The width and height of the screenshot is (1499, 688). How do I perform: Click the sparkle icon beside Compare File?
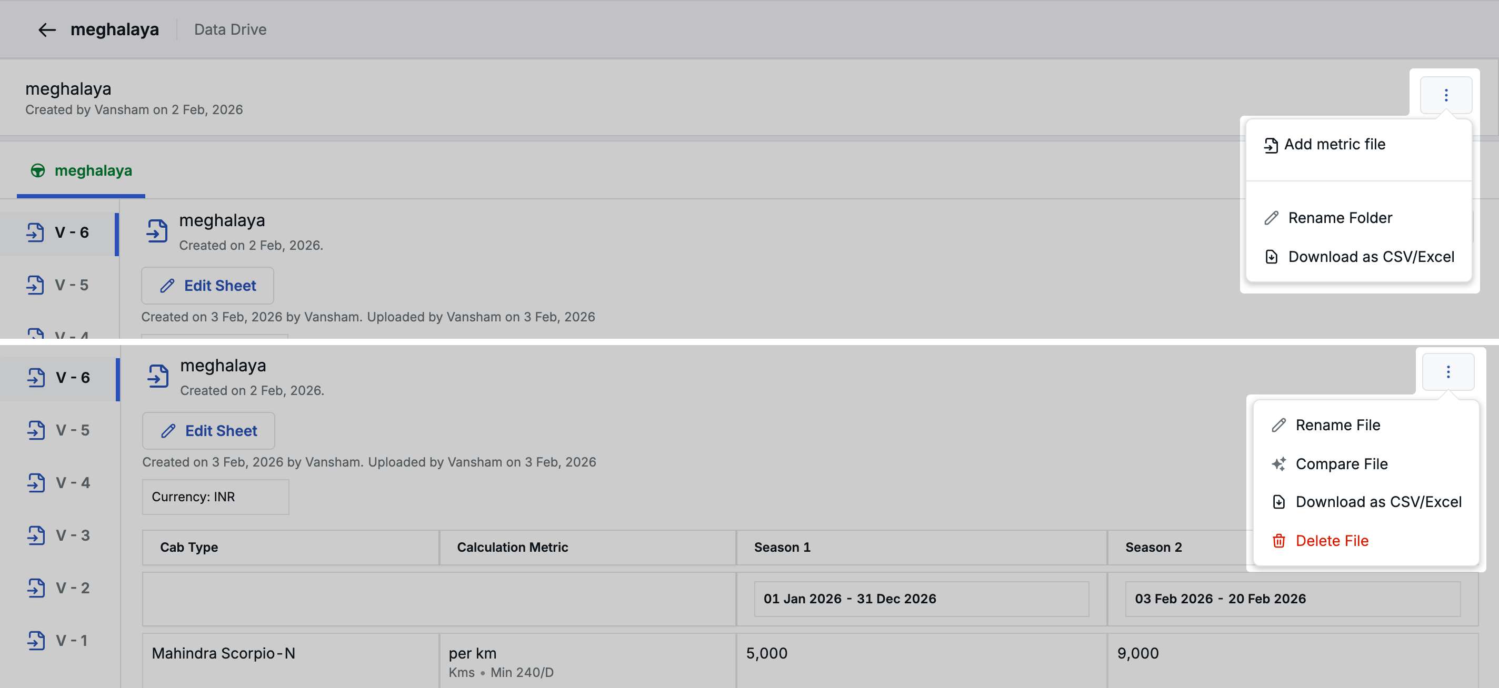pos(1278,464)
